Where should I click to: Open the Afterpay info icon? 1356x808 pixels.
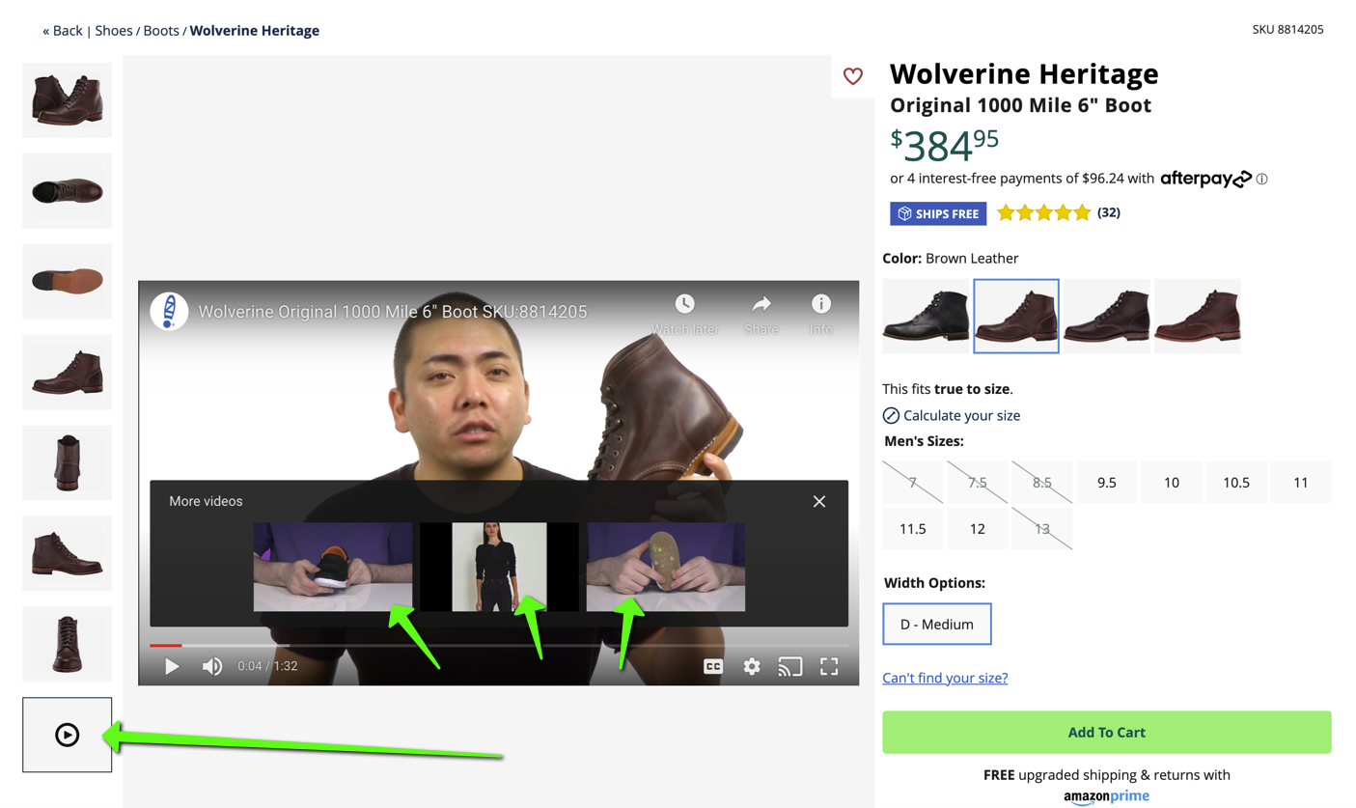click(1261, 179)
